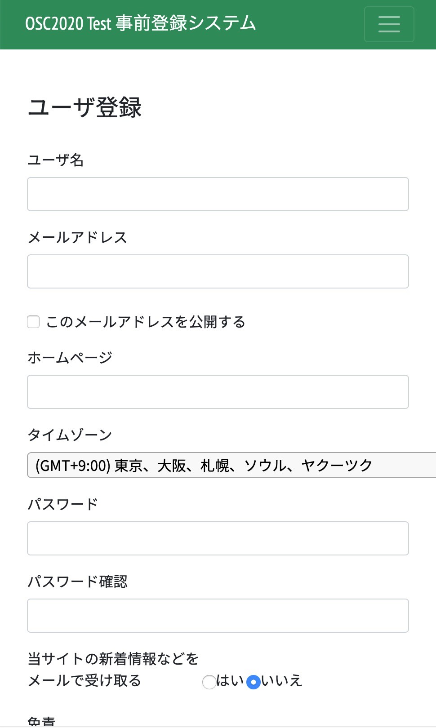Image resolution: width=436 pixels, height=728 pixels.
Task: Click the OSC2020 Test 事前登録システム site title
Action: 140,23
